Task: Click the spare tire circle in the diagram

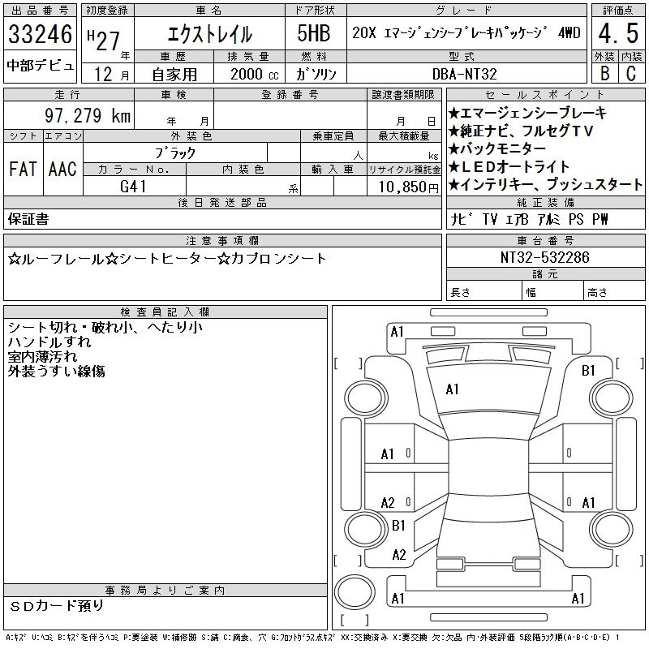Action: 355,592
